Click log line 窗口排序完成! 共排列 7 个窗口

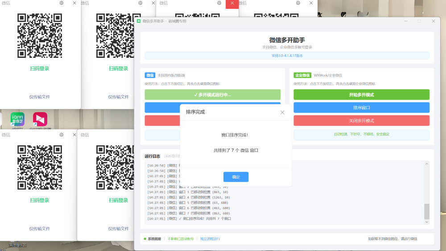coord(189,219)
